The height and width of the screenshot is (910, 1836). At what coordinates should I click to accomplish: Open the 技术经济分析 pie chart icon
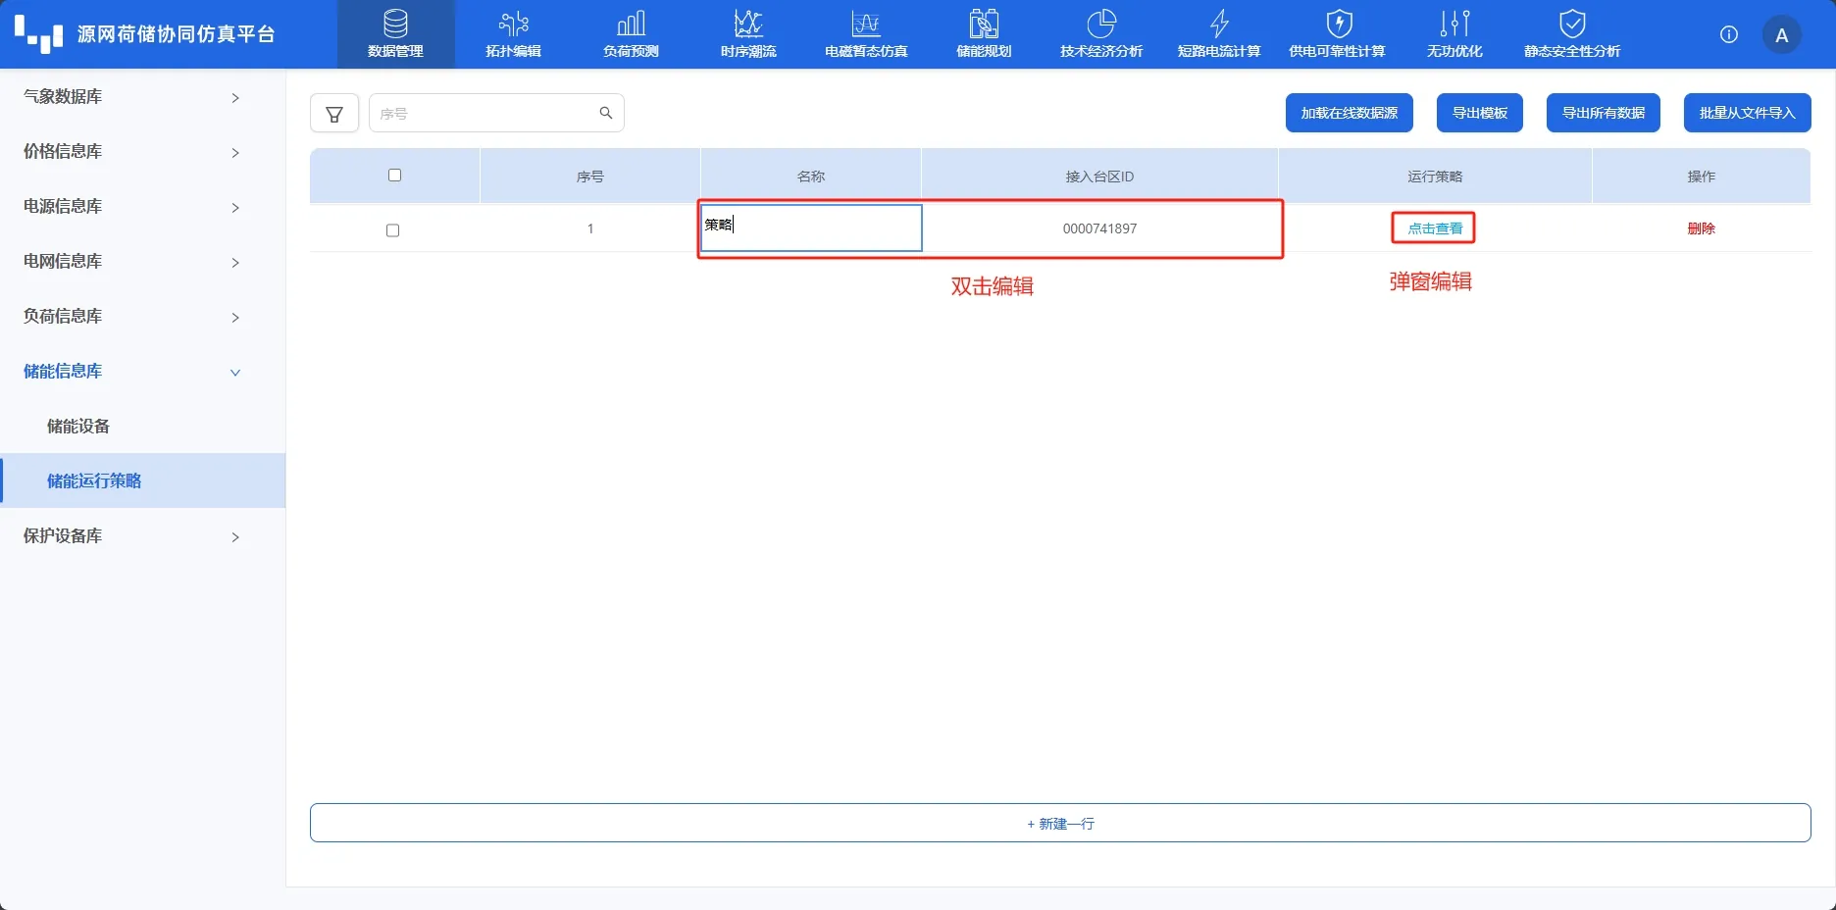tap(1101, 24)
